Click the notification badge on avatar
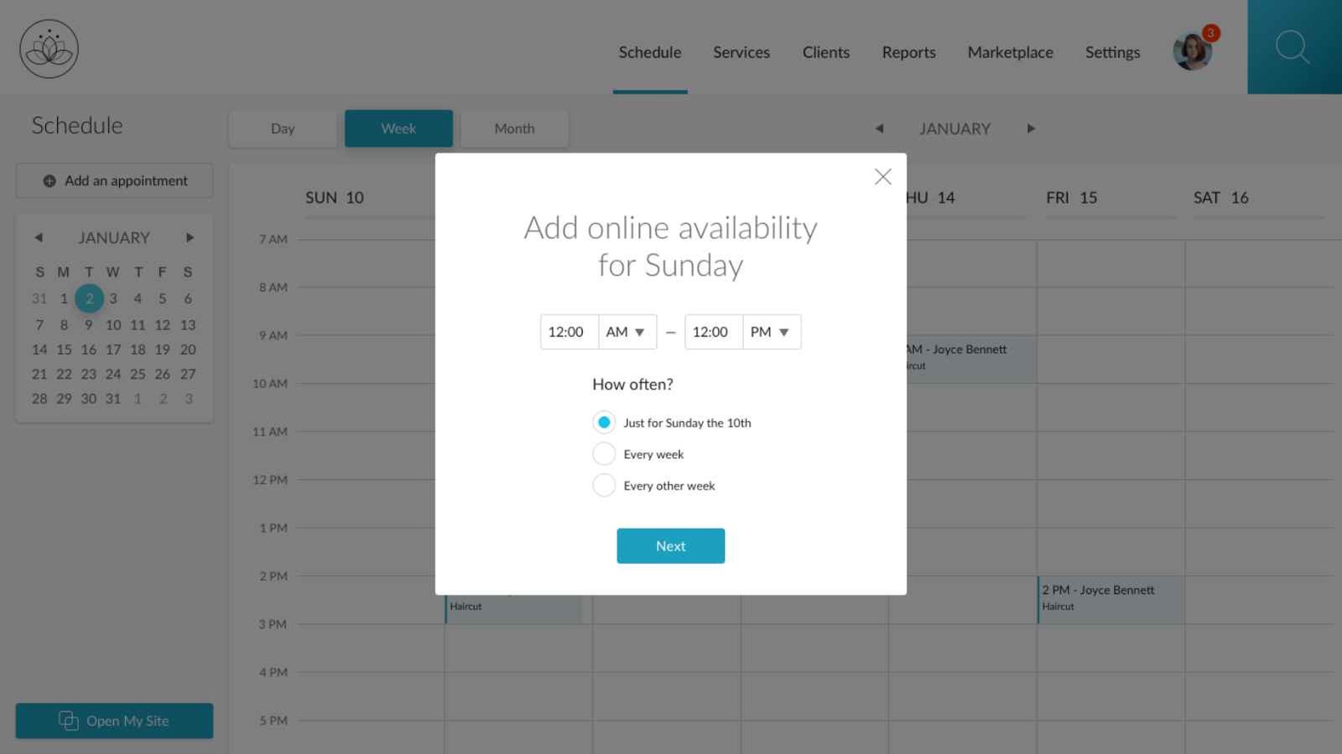Viewport: 1342px width, 754px height. 1211,33
